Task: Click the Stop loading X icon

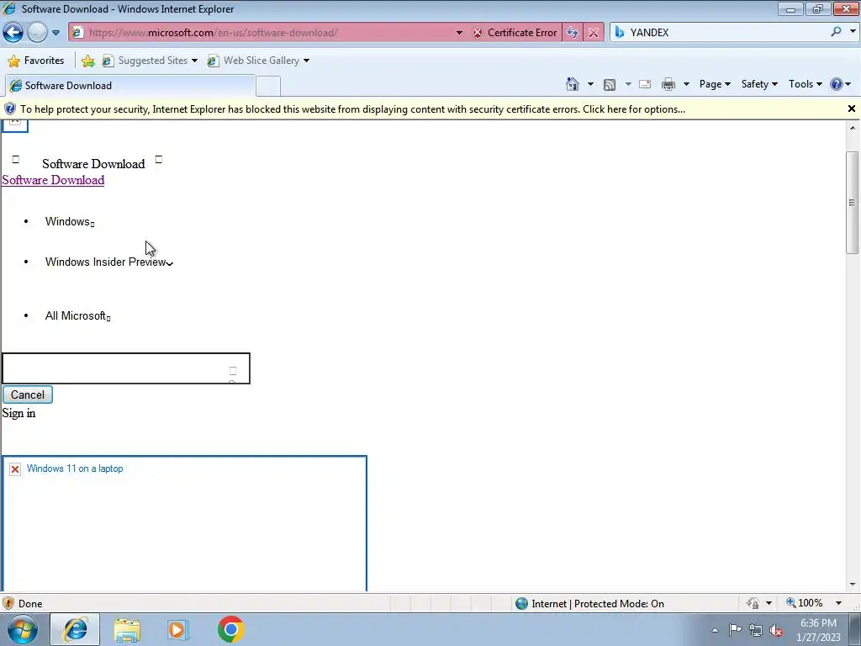Action: pos(594,33)
